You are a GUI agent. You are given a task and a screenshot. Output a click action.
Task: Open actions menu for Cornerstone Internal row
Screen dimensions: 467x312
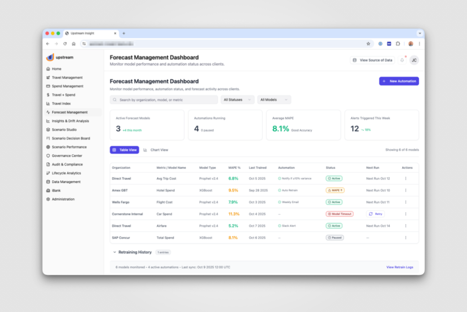(405, 214)
